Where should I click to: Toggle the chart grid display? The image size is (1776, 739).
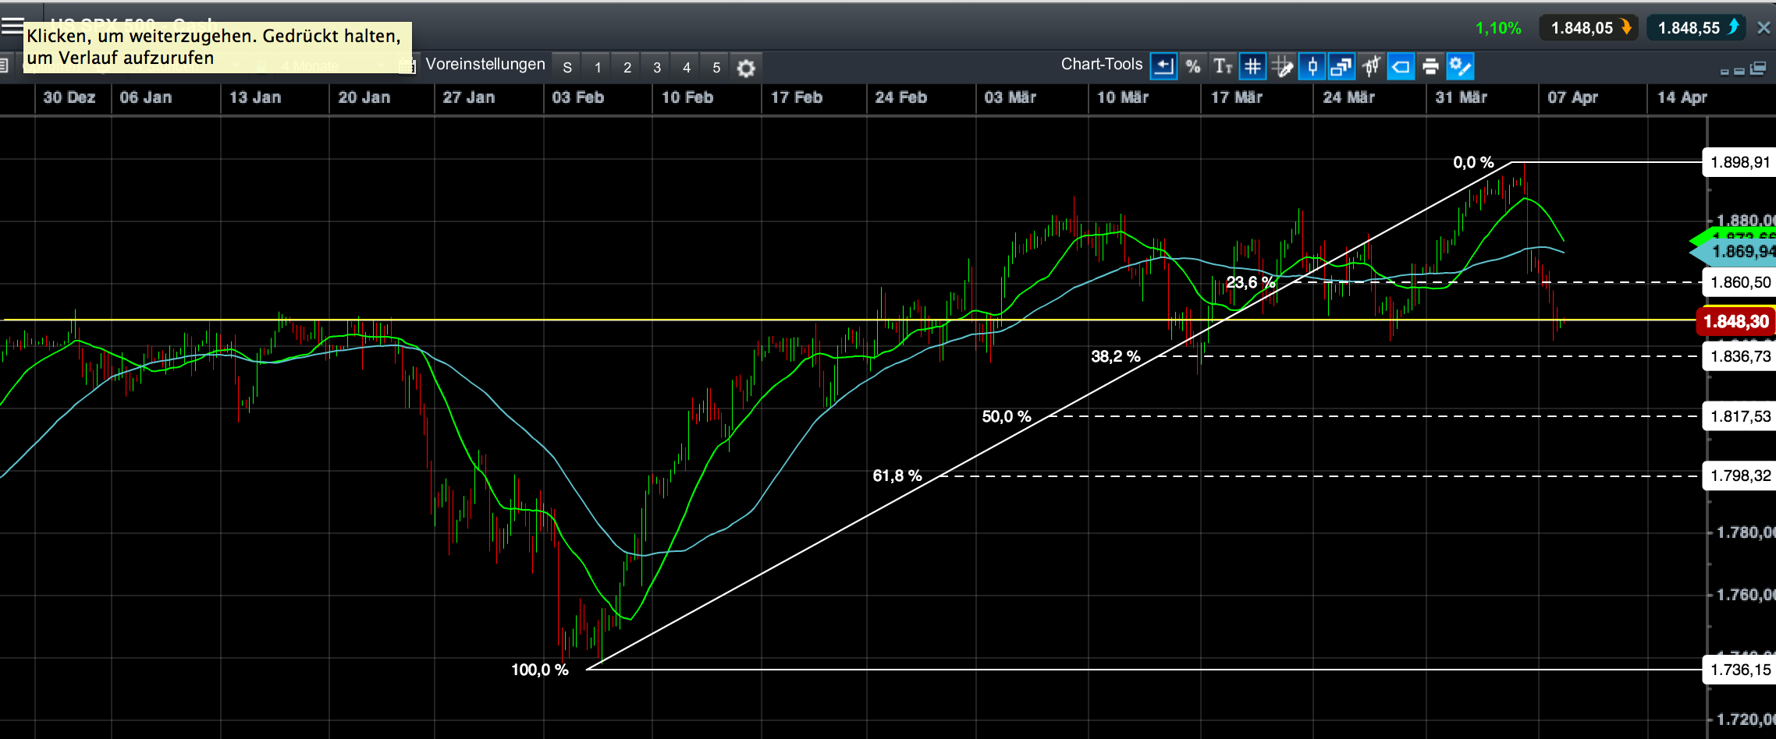tap(1252, 67)
